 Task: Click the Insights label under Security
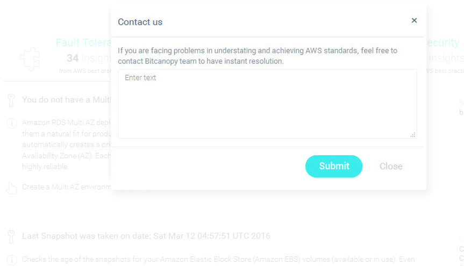click(446, 58)
